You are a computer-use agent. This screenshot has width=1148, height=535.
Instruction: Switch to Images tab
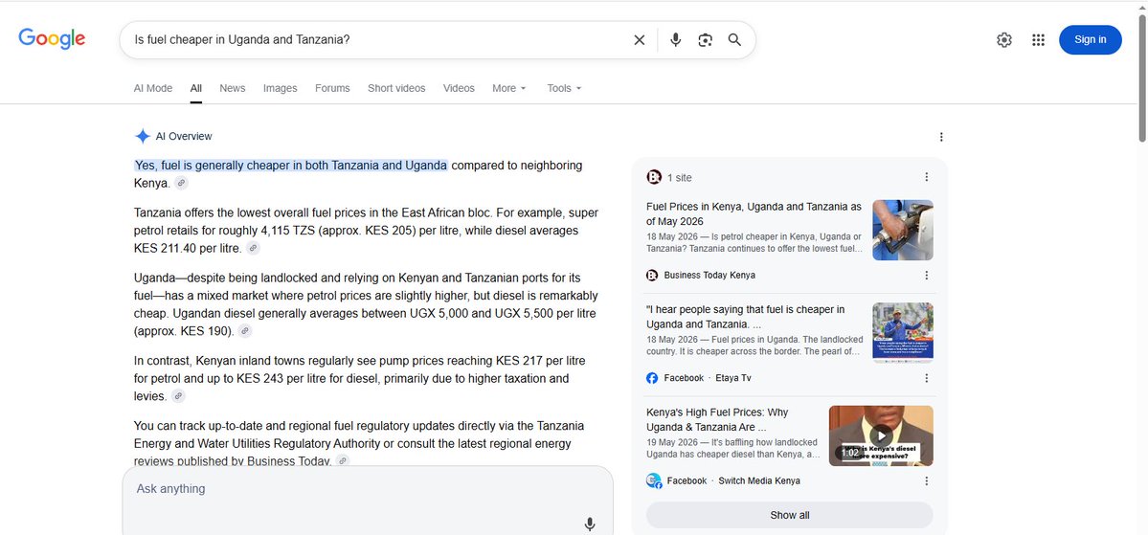(x=281, y=88)
